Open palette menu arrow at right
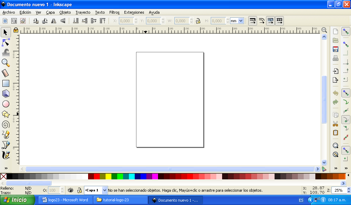The height and width of the screenshot is (205, 351). click(348, 175)
